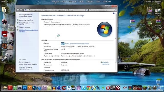Viewport: 164px width, 92px height.
Task: Click 32-разрядная операционная система text
Action: click(x=72, y=53)
